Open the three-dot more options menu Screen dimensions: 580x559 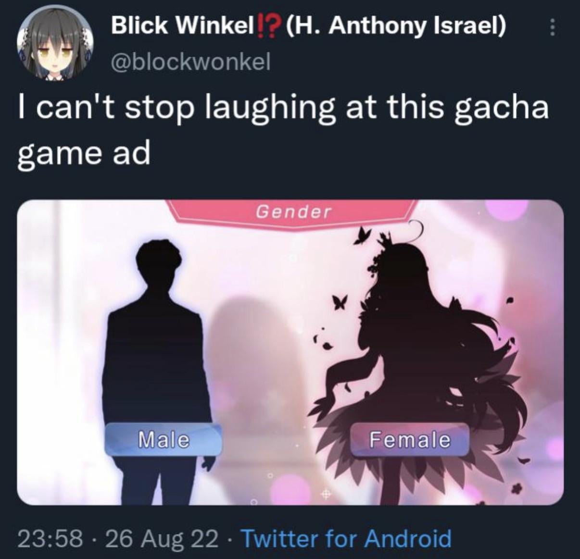coord(552,27)
